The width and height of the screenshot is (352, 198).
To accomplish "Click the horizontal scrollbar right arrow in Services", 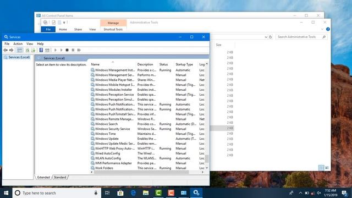I will 202,172.
